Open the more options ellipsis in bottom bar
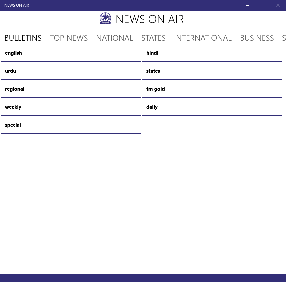Screen dimensions: 286x282 click(x=277, y=278)
